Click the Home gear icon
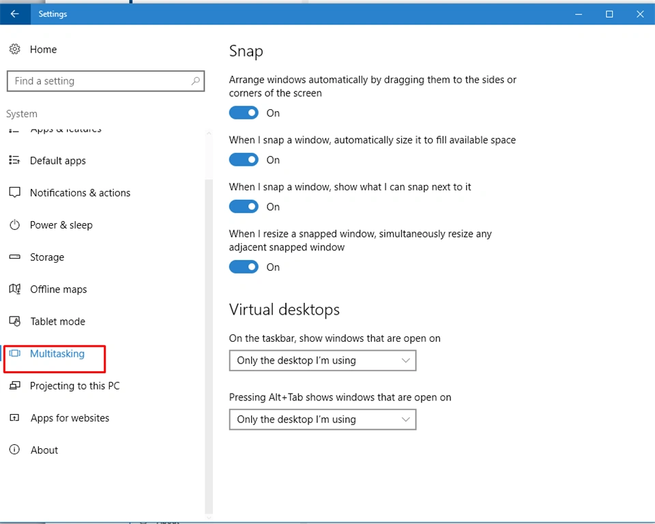The width and height of the screenshot is (655, 524). 14,49
